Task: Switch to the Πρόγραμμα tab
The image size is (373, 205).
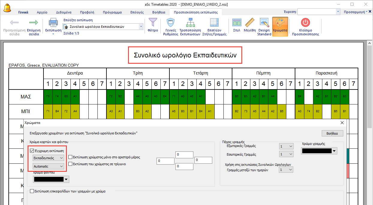Action: (x=112, y=12)
